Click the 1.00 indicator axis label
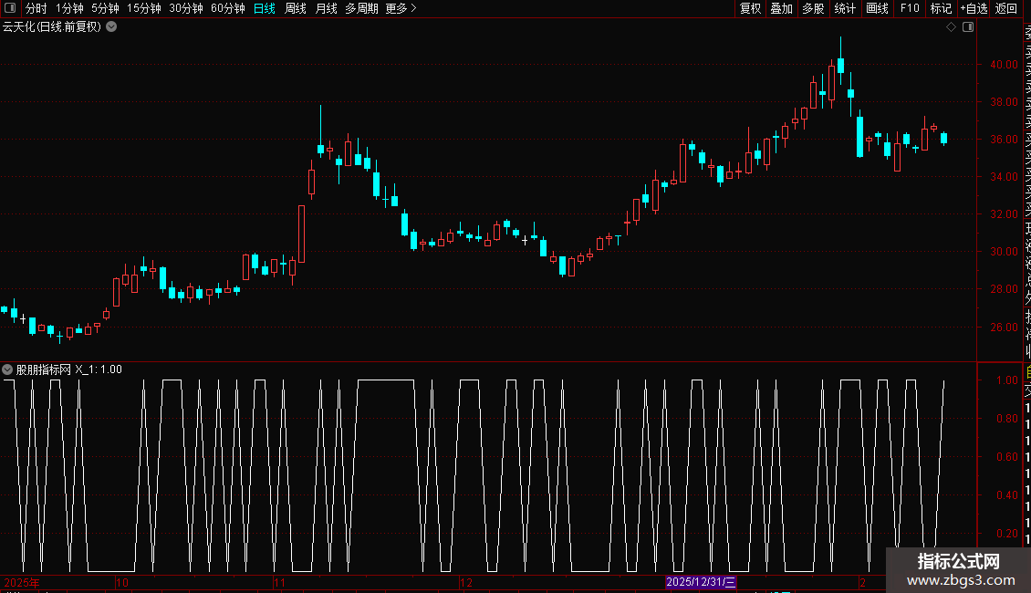Screen dimensions: 1031x593 coord(1007,380)
